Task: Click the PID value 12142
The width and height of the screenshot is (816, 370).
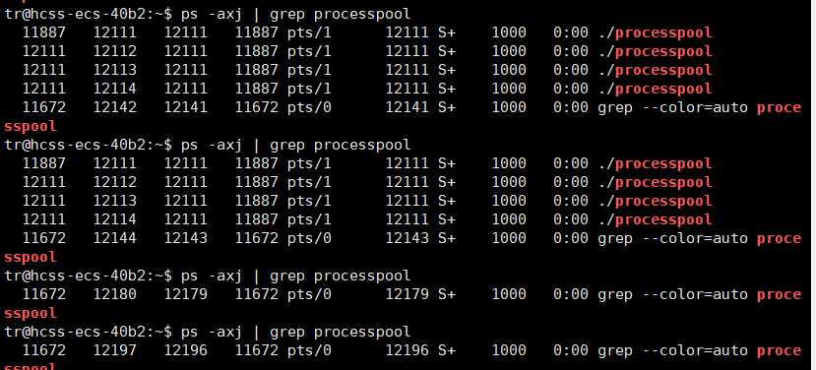Action: pos(115,107)
